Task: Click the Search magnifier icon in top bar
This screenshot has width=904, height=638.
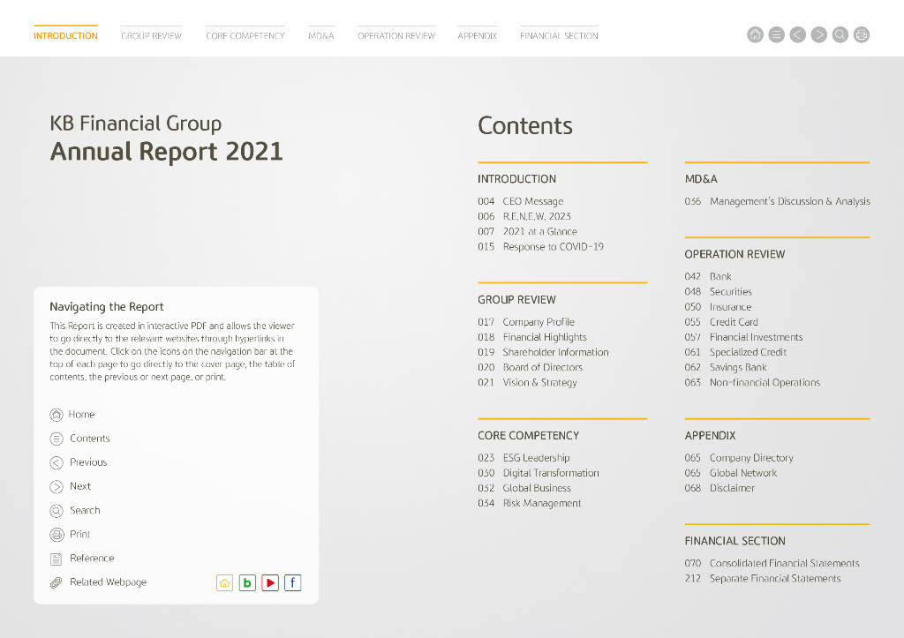Action: [840, 35]
